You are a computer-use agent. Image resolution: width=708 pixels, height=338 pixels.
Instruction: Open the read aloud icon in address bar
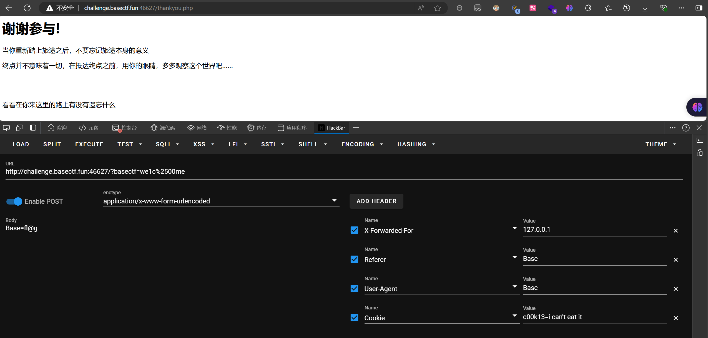coord(421,8)
